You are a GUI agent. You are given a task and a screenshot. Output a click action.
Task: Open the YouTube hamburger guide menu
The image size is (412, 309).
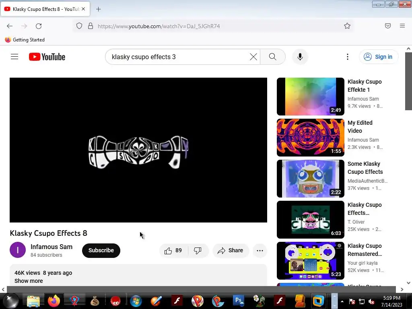point(14,57)
